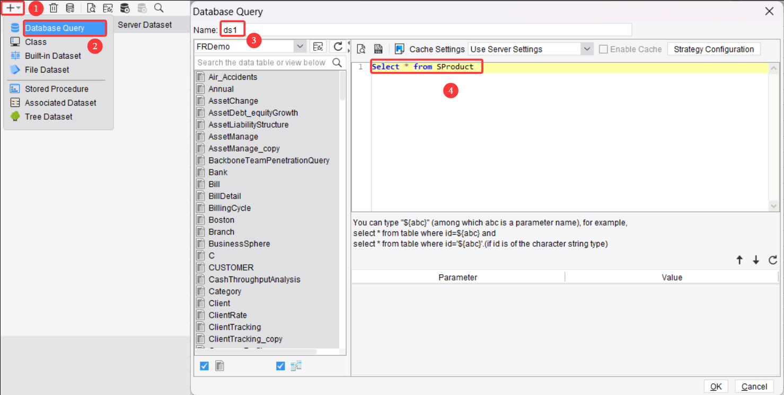Click the table search input field
The image size is (784, 395).
[x=262, y=62]
